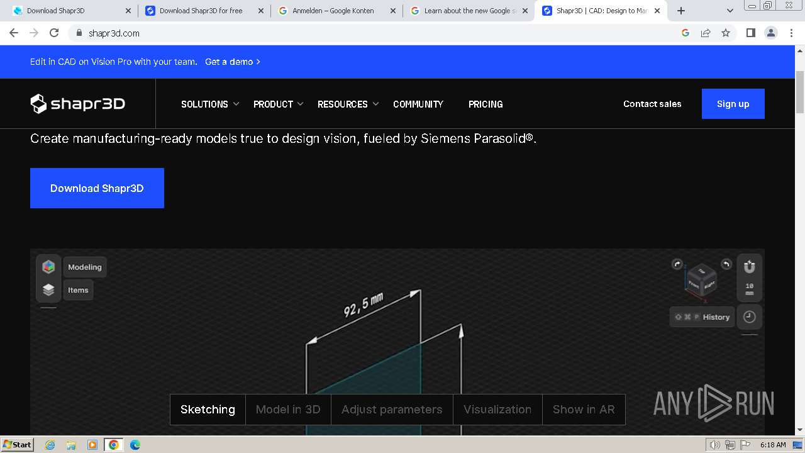Click the share page icon

(x=706, y=33)
